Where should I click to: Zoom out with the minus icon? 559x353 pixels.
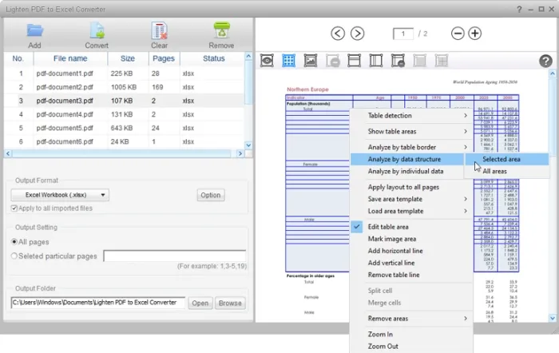458,34
